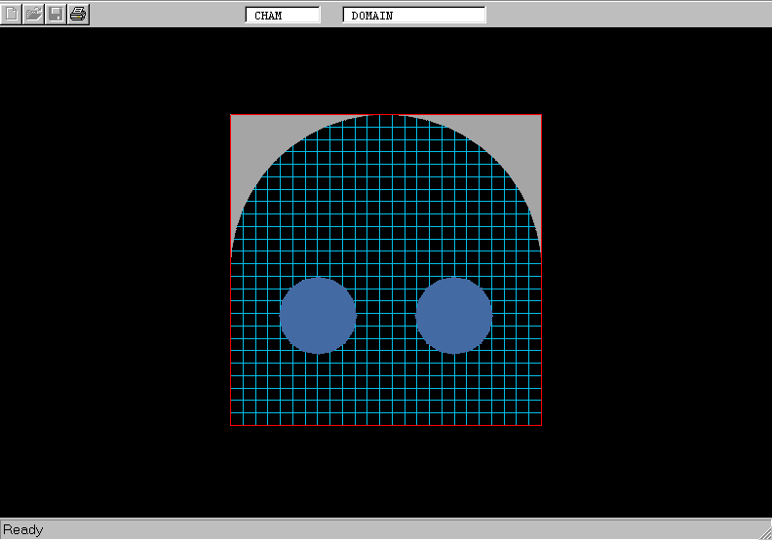Click the window resize grip
772x540 pixels.
click(x=763, y=531)
